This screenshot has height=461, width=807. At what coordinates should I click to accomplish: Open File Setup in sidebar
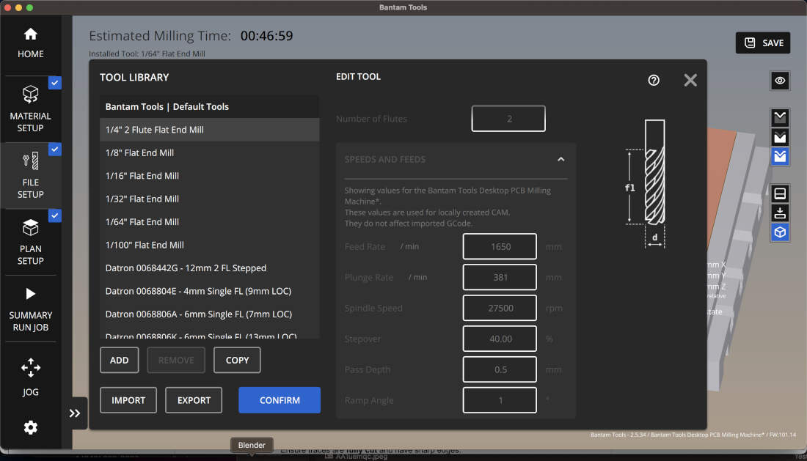[30, 175]
